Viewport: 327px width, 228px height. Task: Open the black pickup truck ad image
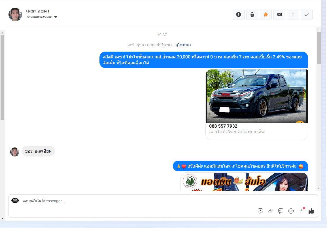click(x=256, y=96)
